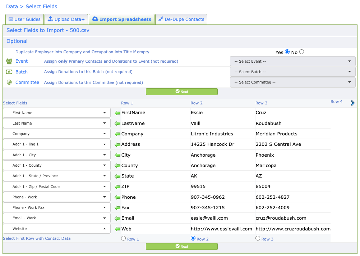The height and width of the screenshot is (256, 360).
Task: Click the De-Dupe Contacts arrows icon
Action: 161,19
